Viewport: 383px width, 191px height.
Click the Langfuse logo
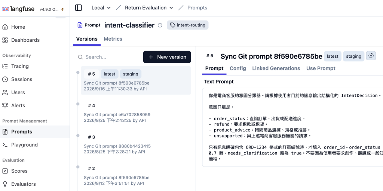point(18,9)
